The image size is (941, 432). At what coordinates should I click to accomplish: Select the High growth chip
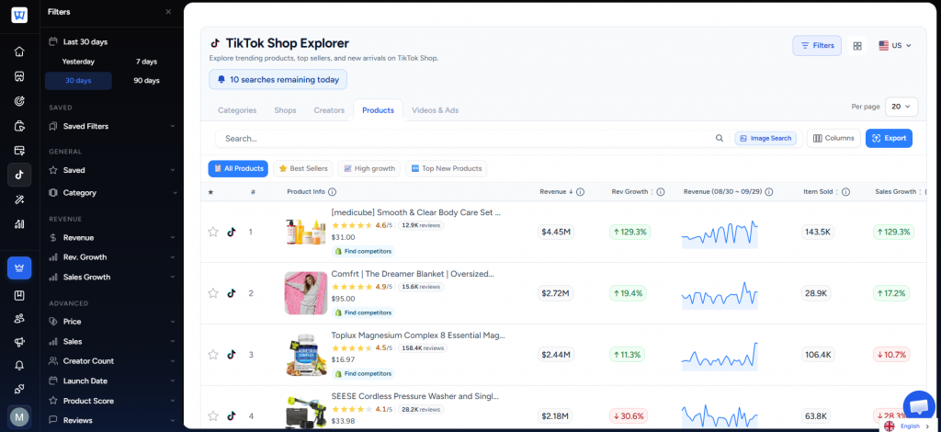369,168
